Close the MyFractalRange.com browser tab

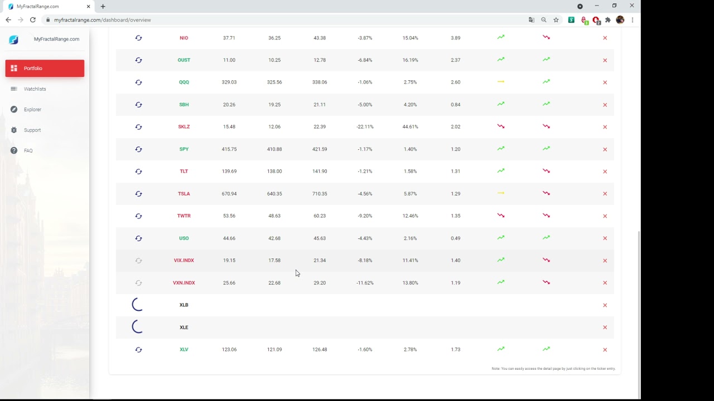pos(88,7)
